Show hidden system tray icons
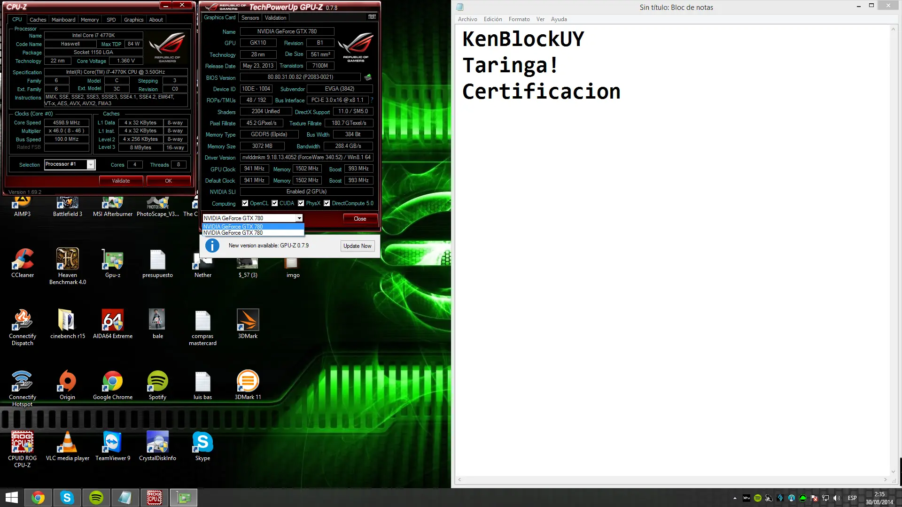Viewport: 902px width, 507px height. pos(735,498)
